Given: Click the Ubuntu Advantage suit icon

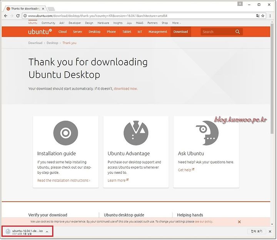Looking at the screenshot, I should 136,133.
